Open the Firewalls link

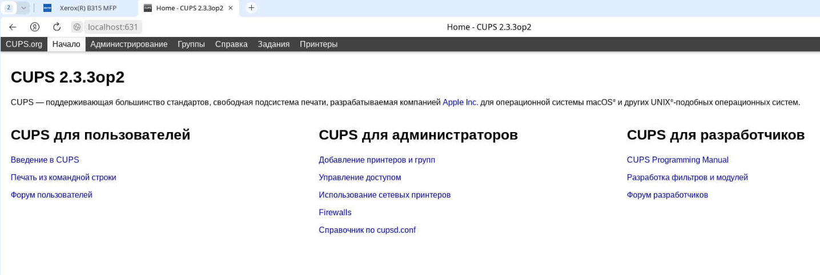[335, 212]
